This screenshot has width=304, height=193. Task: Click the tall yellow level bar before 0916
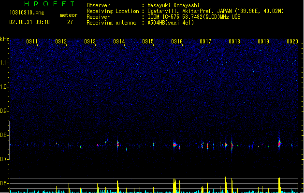[x=174, y=186]
